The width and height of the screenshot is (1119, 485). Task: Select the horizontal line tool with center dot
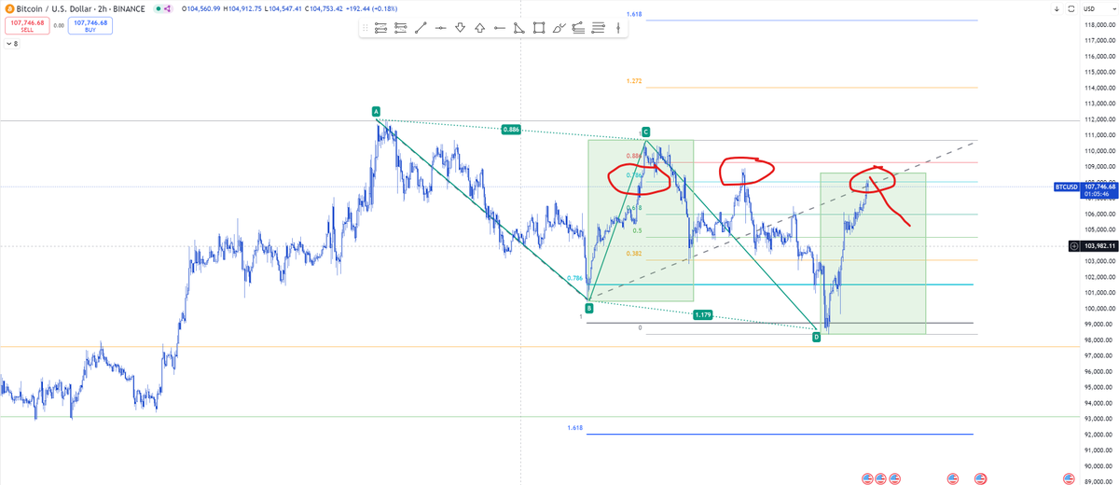pos(440,28)
